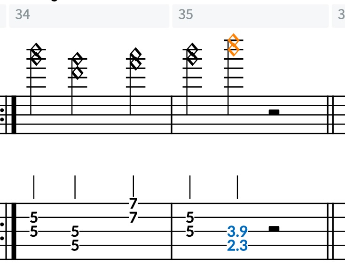Viewport: 345px width, 280px height.
Task: Select the bottom 5 fret on the fourth string
Action: (75, 245)
